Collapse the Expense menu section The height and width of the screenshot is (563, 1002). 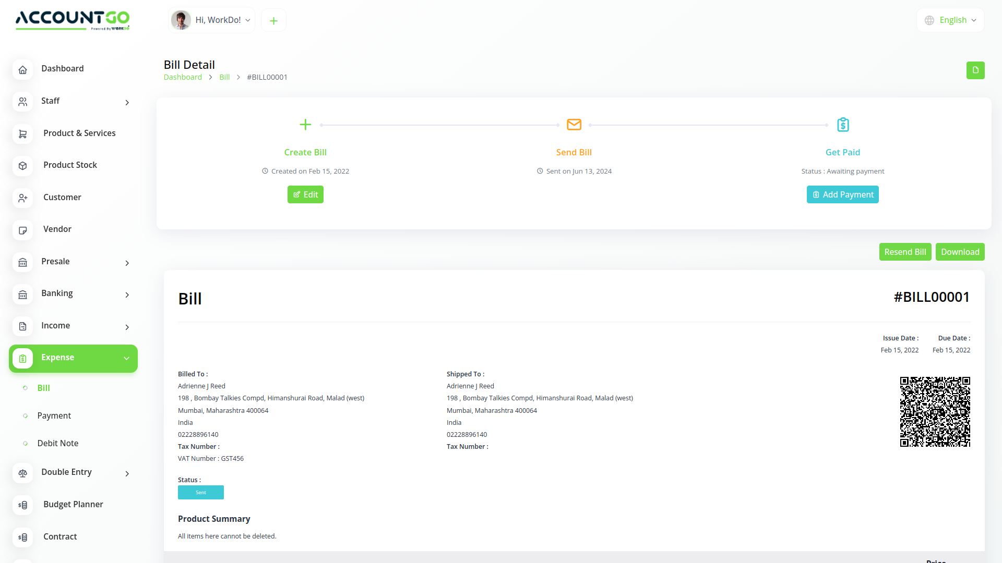pyautogui.click(x=126, y=358)
